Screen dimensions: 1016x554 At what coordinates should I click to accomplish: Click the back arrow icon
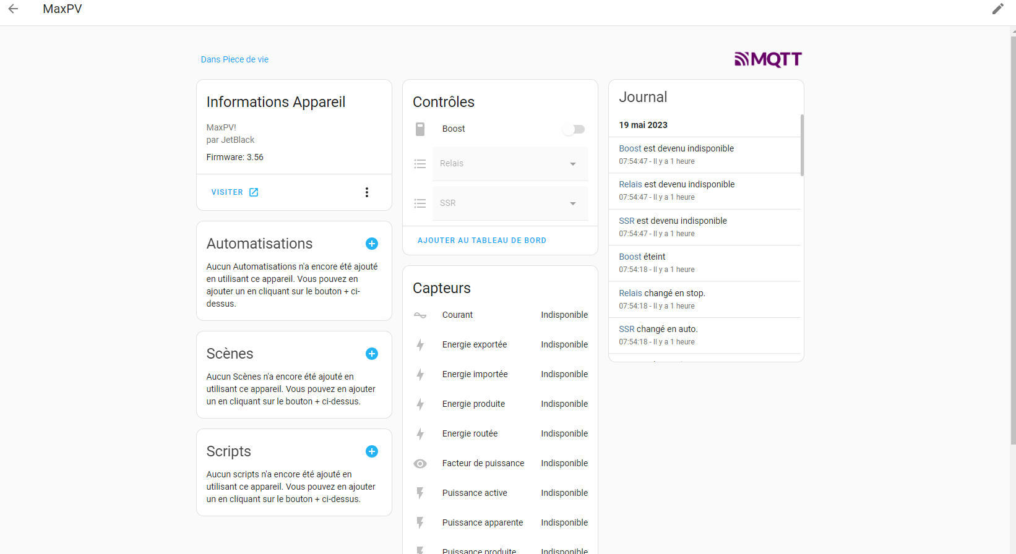pos(13,9)
